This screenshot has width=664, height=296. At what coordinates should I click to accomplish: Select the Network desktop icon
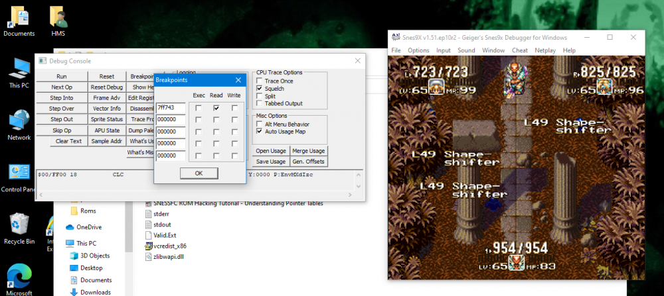(19, 121)
